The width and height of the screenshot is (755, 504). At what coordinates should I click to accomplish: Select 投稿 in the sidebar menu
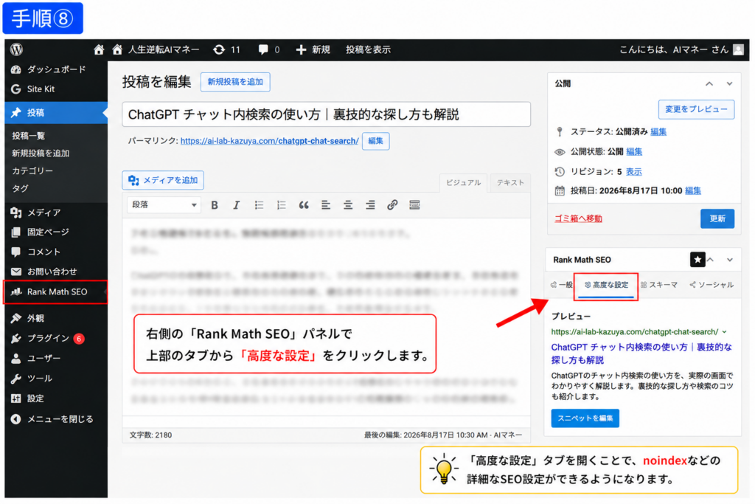pyautogui.click(x=56, y=113)
